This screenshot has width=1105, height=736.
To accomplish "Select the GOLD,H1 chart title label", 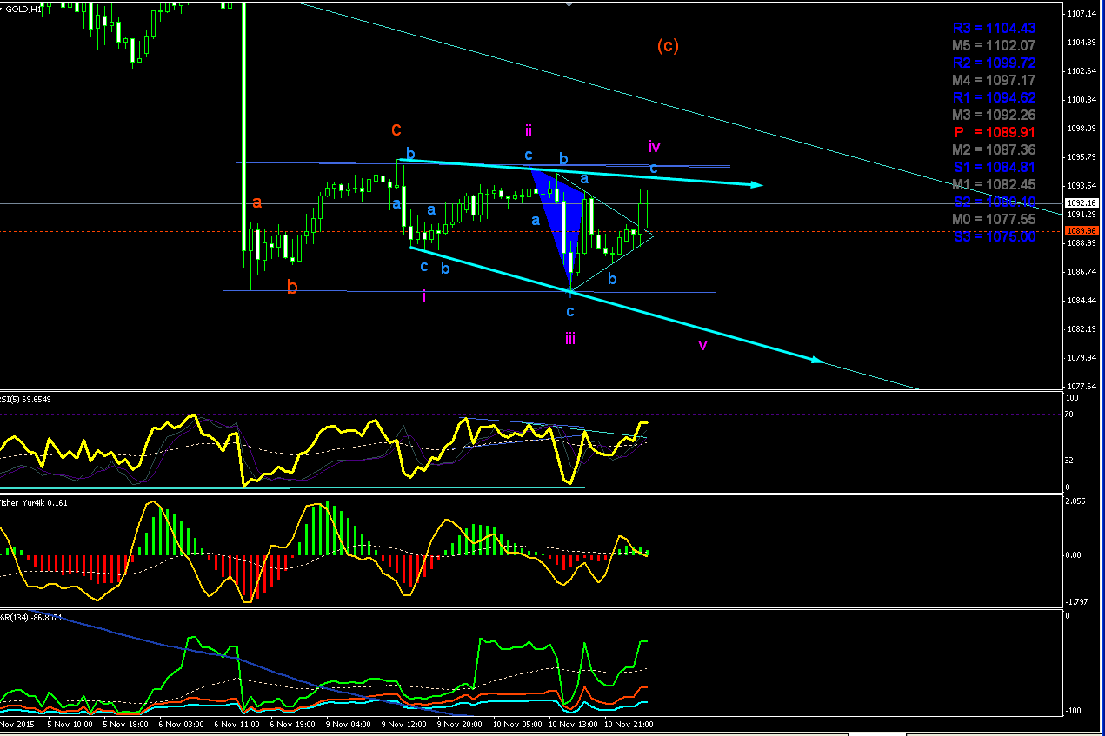I will (x=22, y=9).
